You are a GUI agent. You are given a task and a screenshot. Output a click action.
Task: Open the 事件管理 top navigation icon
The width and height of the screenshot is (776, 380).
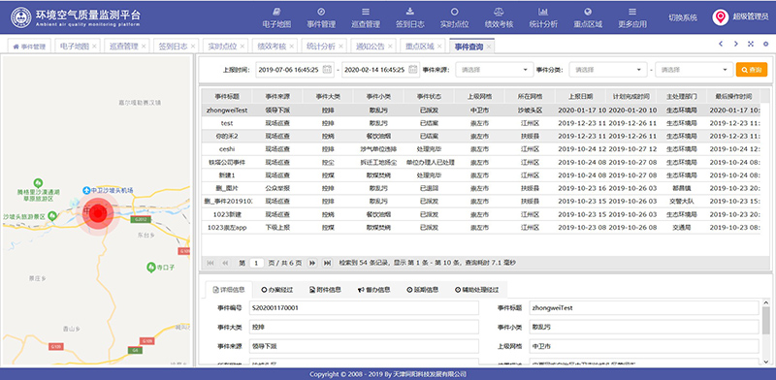coord(321,12)
